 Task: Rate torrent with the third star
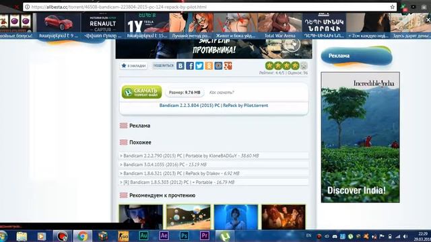(x=286, y=66)
